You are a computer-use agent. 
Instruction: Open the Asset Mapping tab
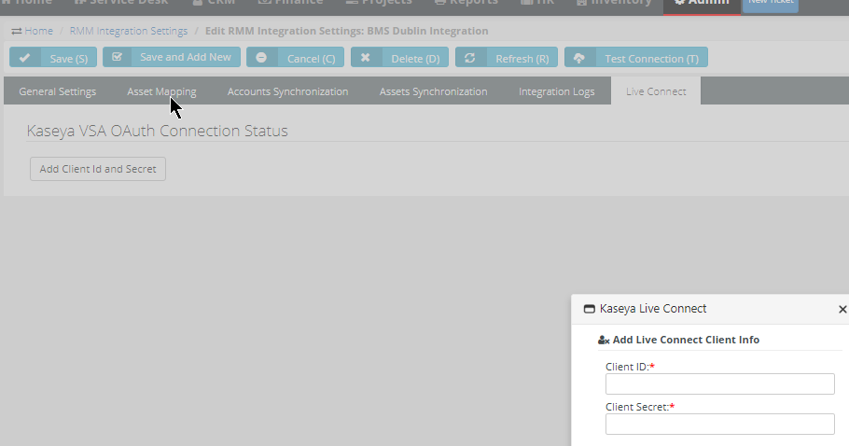click(x=161, y=91)
